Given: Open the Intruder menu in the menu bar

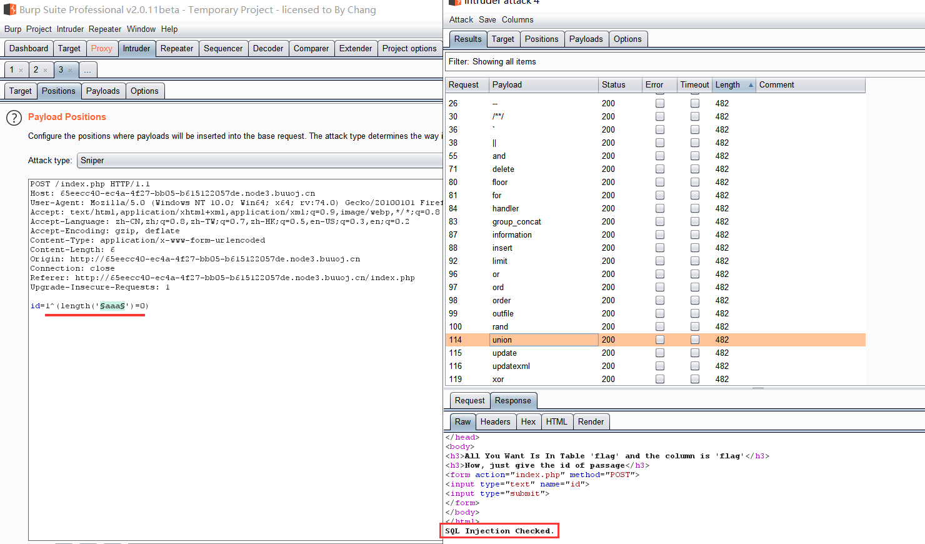Looking at the screenshot, I should (70, 29).
